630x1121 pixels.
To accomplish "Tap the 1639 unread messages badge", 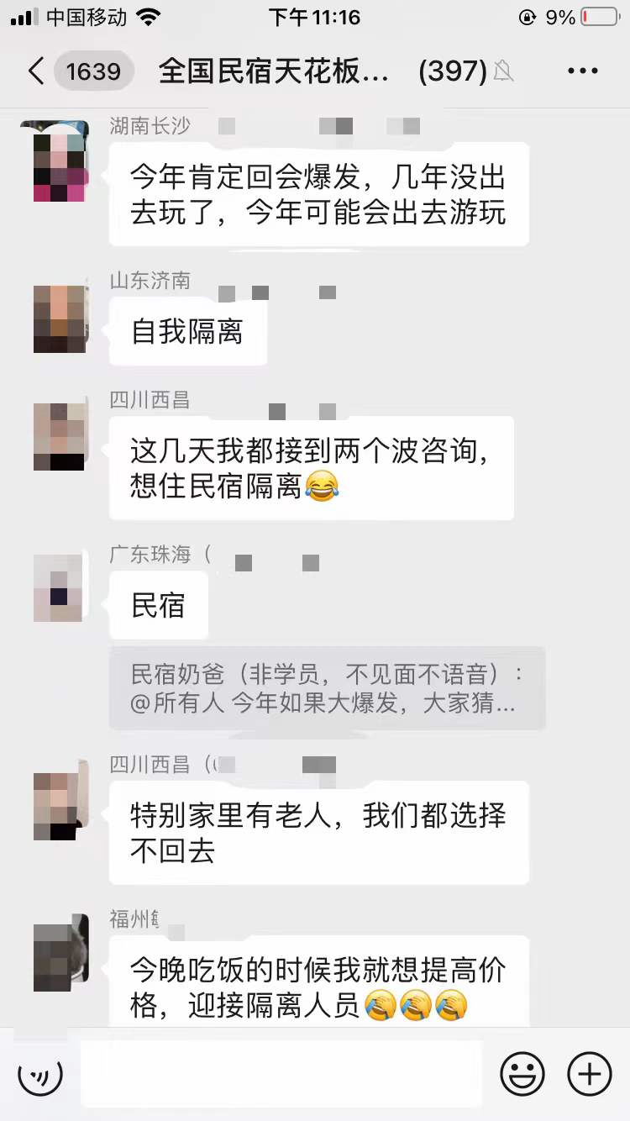I will click(93, 71).
